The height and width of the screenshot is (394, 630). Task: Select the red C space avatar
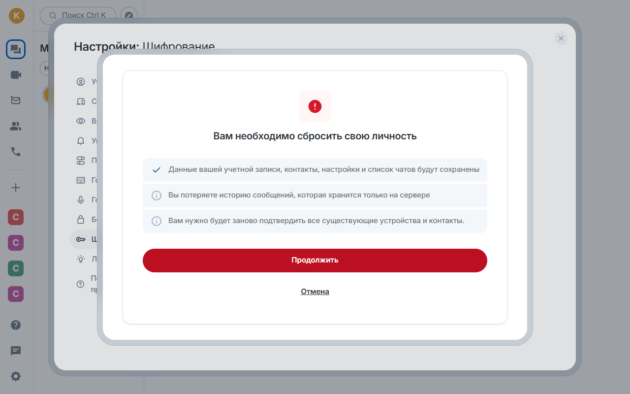click(x=16, y=217)
